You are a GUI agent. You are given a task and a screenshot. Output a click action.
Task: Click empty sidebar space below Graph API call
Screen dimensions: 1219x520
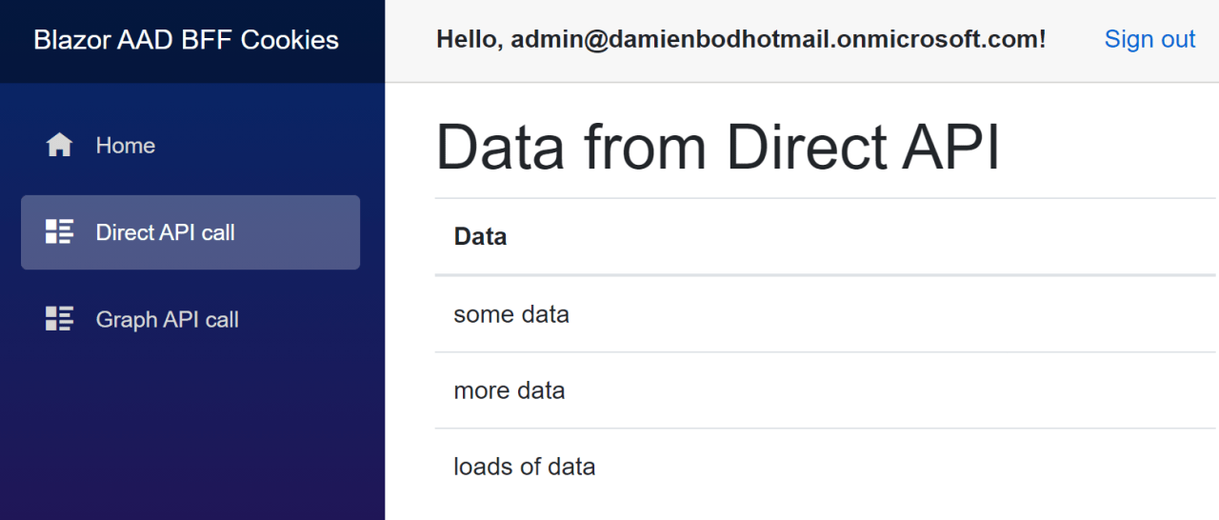pyautogui.click(x=190, y=429)
